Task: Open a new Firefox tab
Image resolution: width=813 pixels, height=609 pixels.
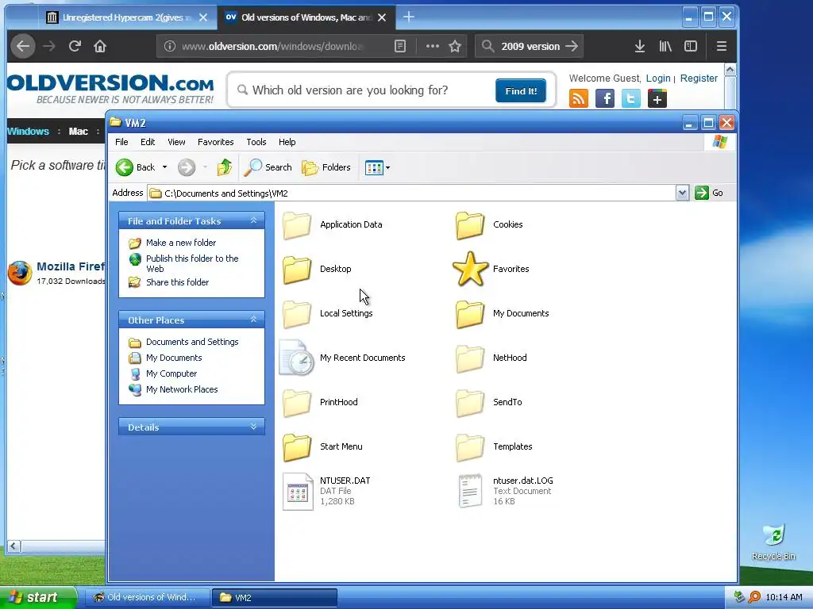Action: (x=409, y=17)
